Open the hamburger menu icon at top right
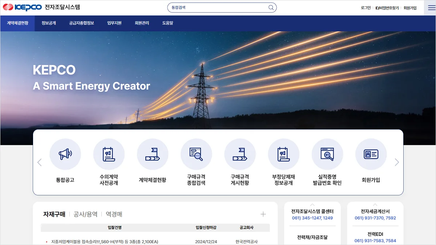Viewport: 436px width, 245px height. coord(431,8)
